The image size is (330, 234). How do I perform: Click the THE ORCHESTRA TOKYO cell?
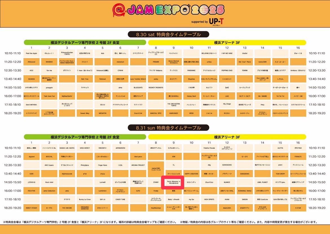[x=174, y=105]
